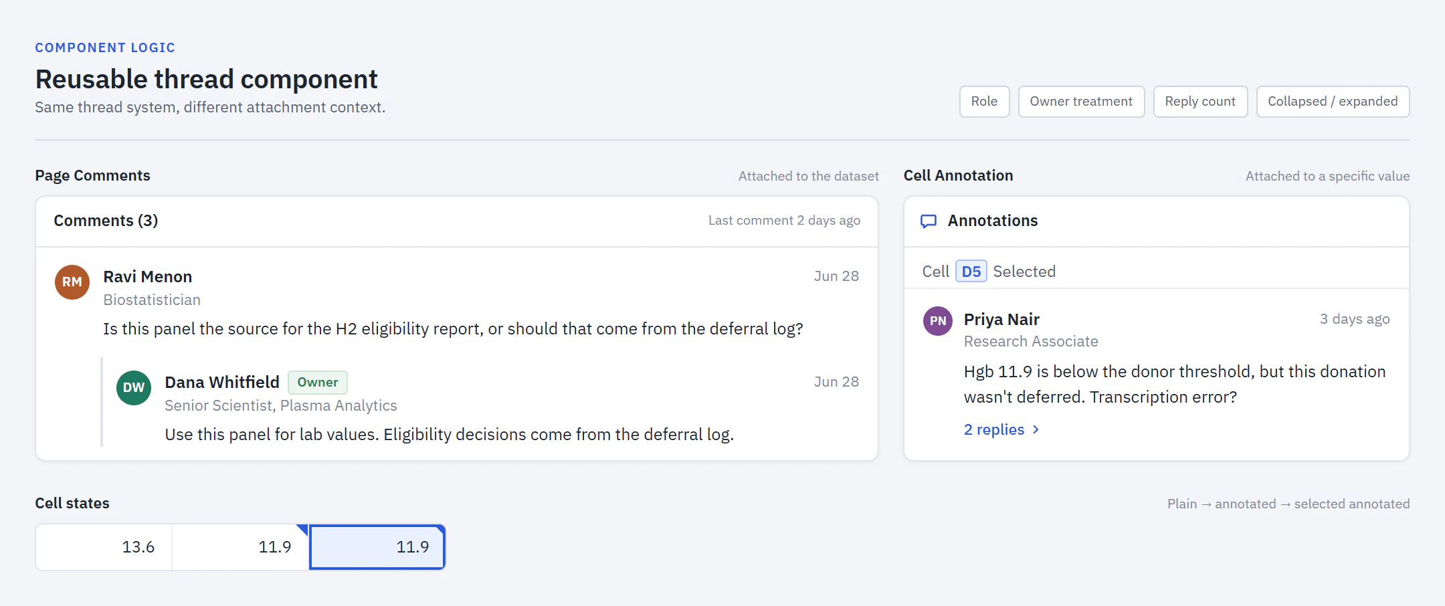Select the Role button

(984, 102)
